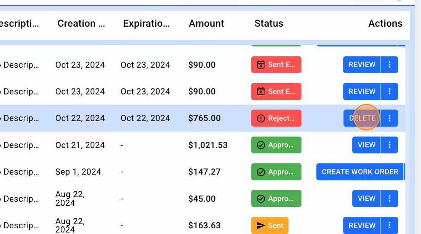Click the Approved status badge for $147.27
421x234 pixels.
click(276, 172)
